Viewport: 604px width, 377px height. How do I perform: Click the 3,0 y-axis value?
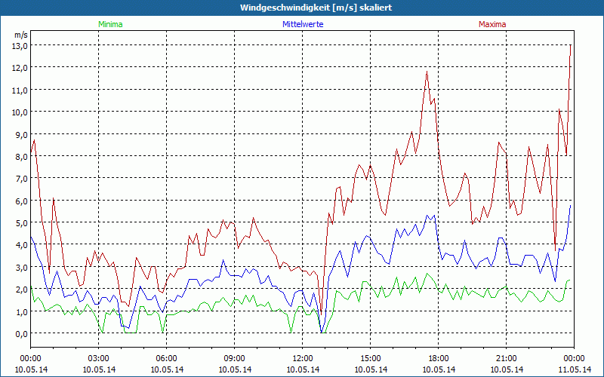[22, 267]
